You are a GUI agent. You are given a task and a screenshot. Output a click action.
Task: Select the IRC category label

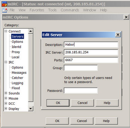click(11, 62)
